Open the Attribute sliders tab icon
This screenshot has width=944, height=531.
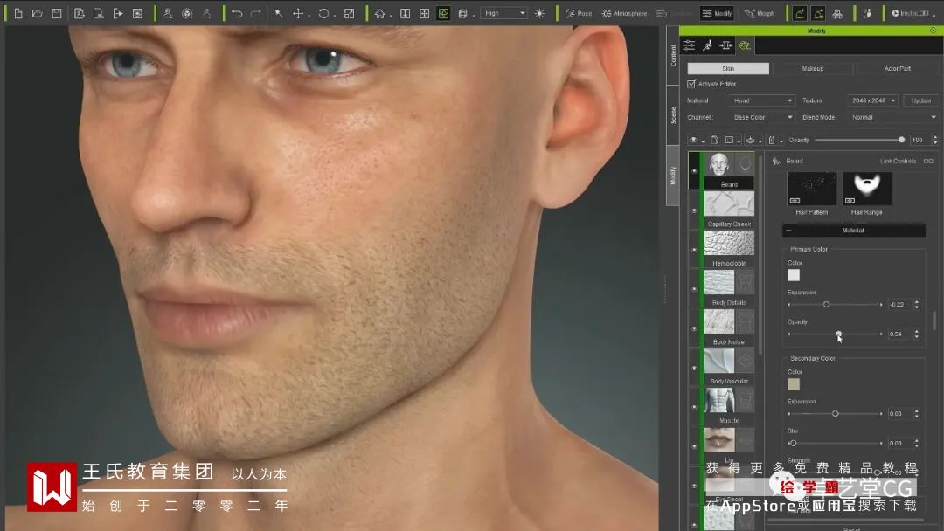tap(689, 45)
